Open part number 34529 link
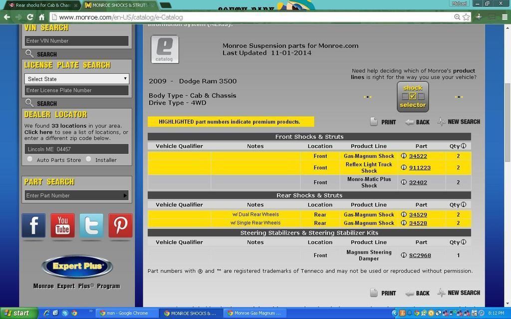 coord(418,215)
